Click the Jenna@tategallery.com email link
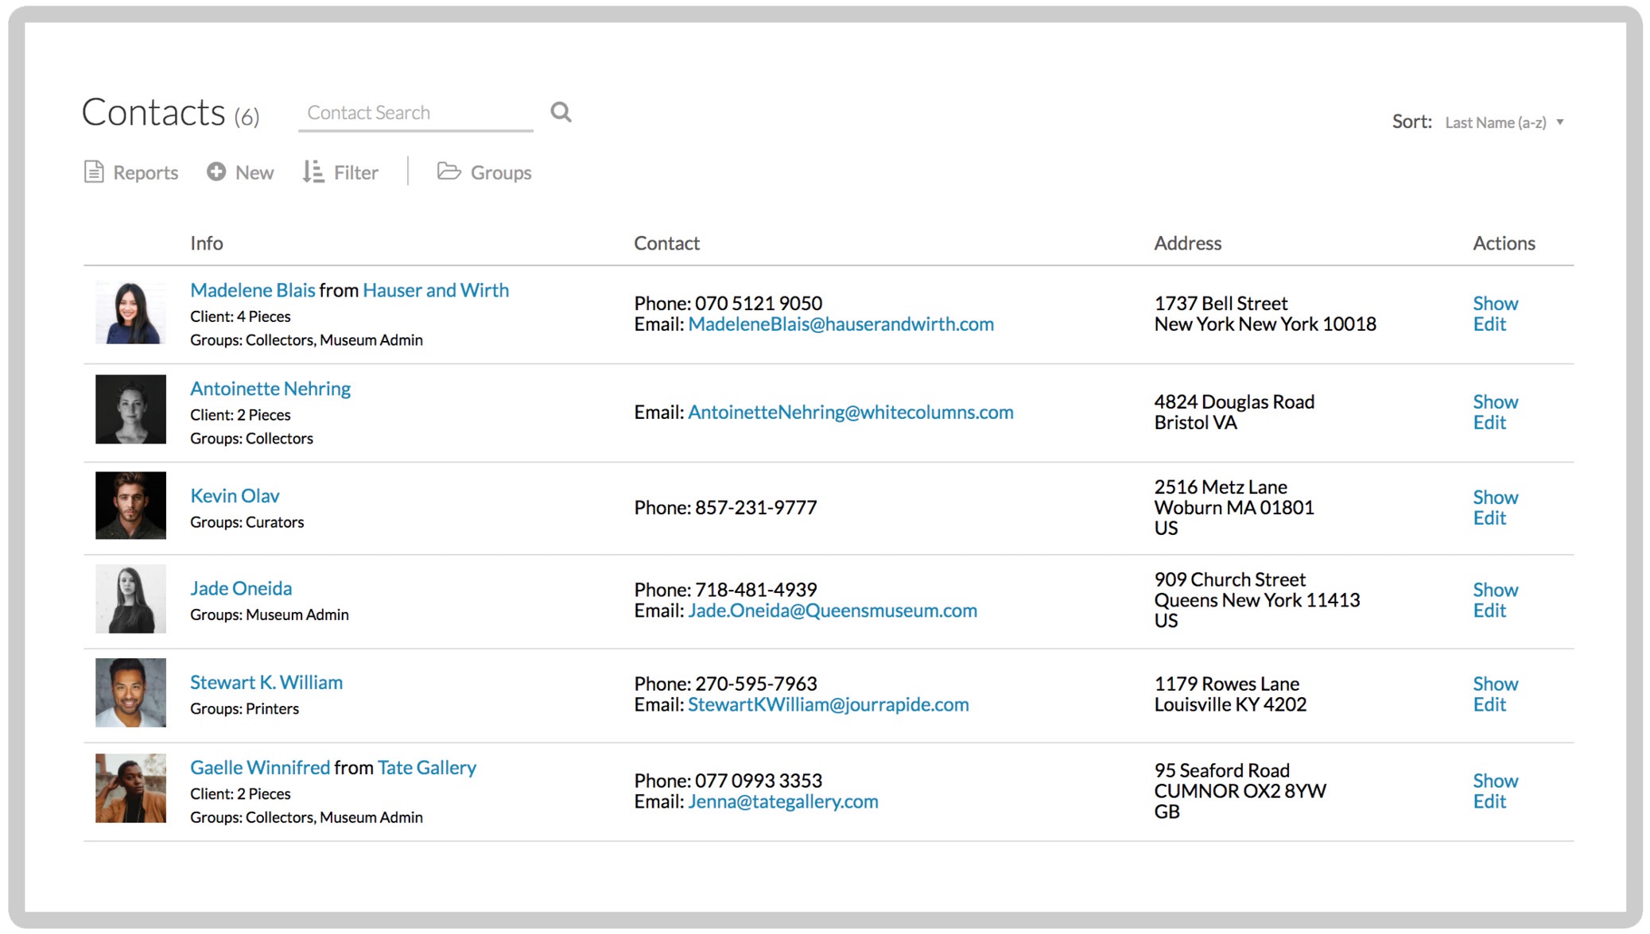 (782, 801)
